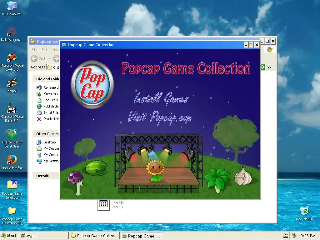Click the 399 KB file size text
The image size is (320, 240).
117,207
